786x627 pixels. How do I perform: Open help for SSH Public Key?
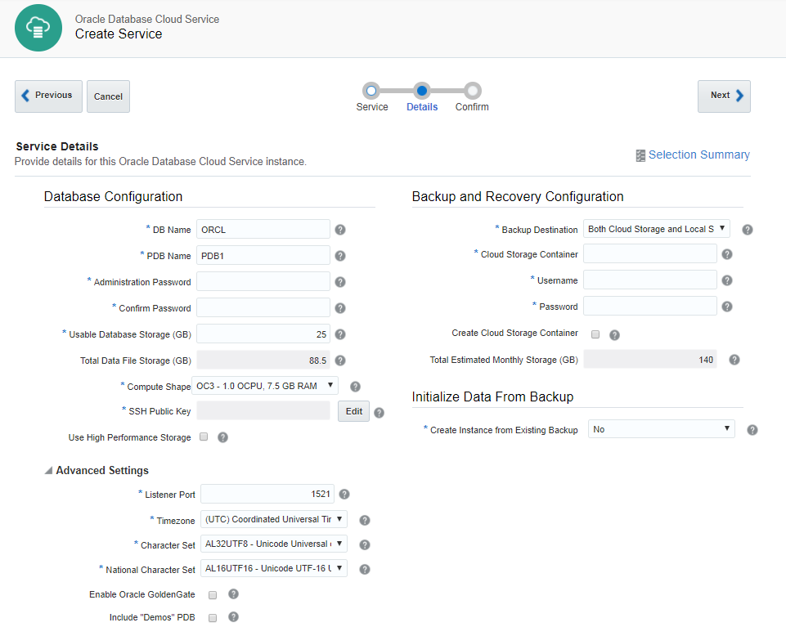(x=379, y=413)
